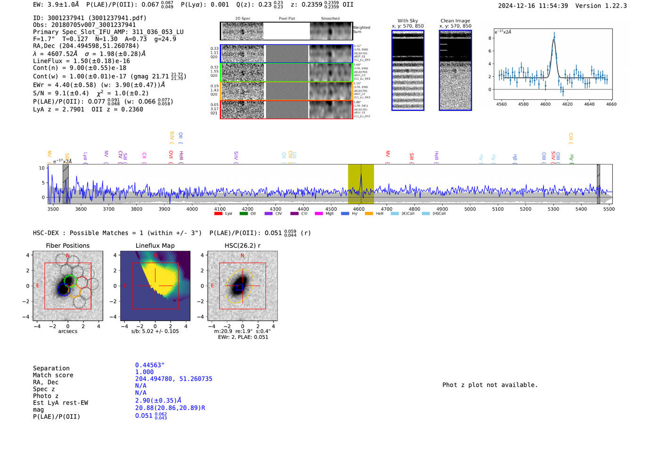Image resolution: width=660 pixels, height=449 pixels.
Task: Click the match RA, Dec 204.494780, 51.260735
Action: 174,379
